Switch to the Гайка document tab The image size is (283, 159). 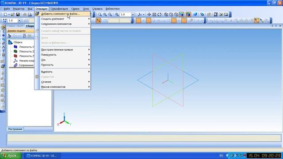pos(11,26)
